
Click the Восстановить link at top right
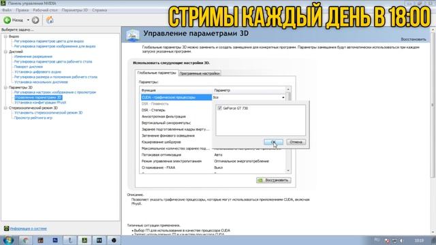tap(414, 39)
